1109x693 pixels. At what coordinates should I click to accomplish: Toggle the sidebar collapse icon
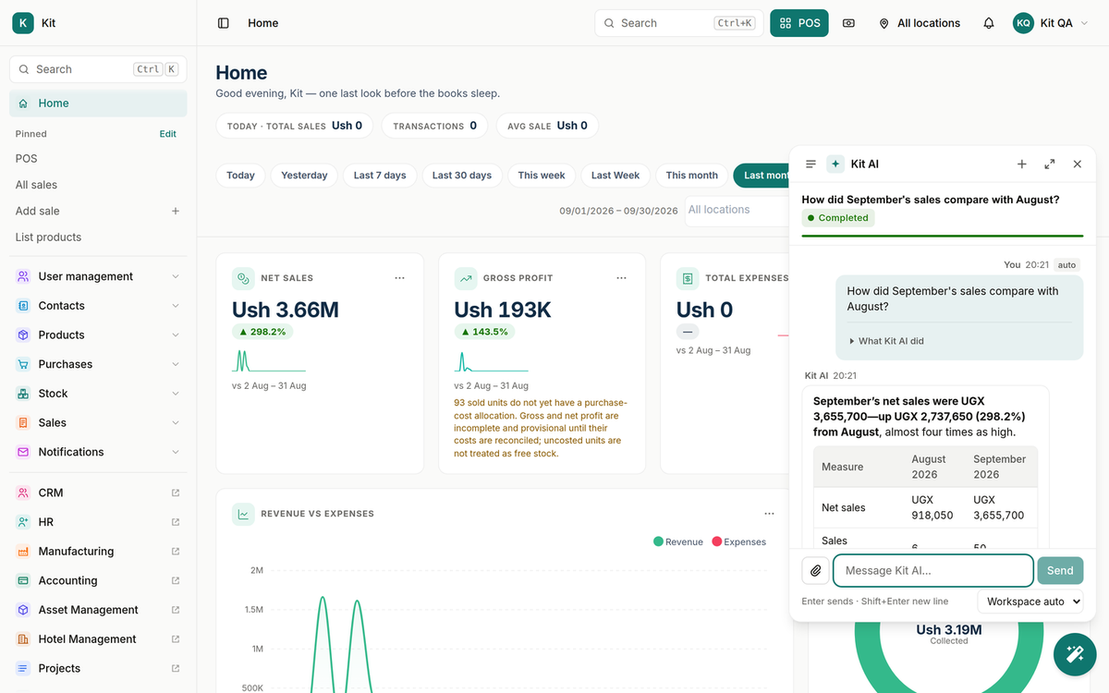223,23
